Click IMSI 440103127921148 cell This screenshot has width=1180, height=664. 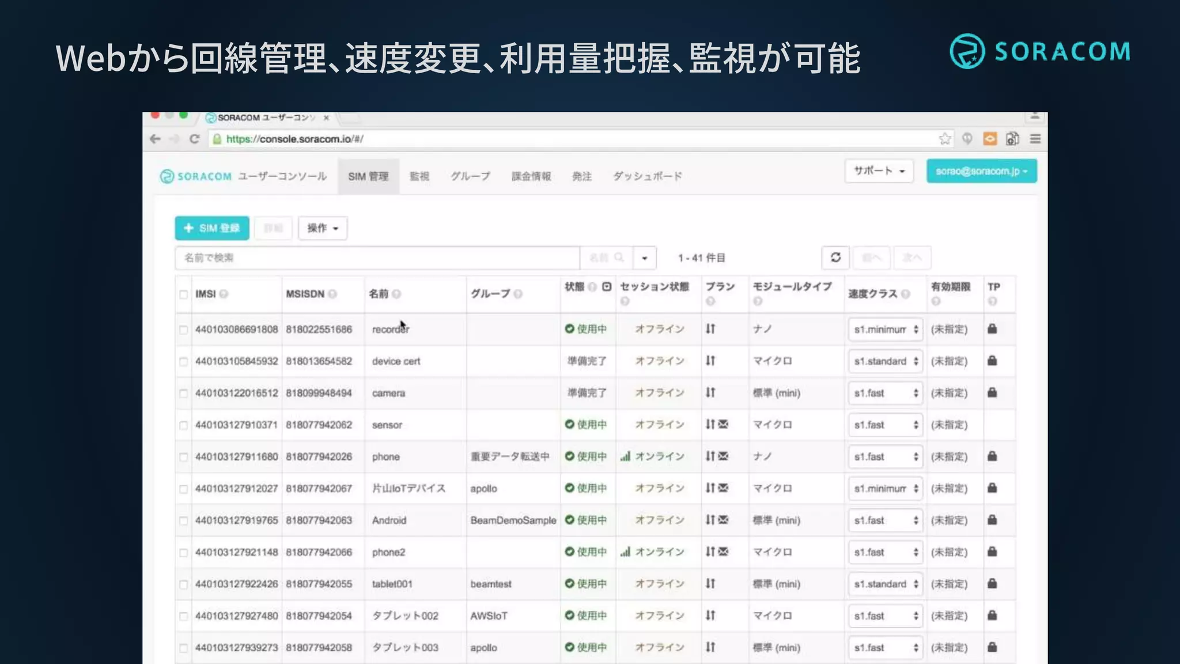click(236, 552)
